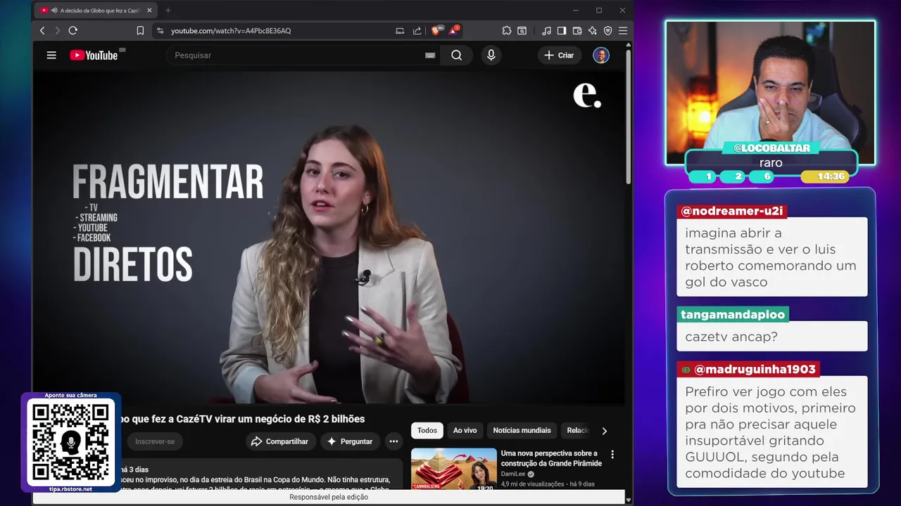Open options menu for Grande Pirâmide video
Screen dimensions: 901x506
point(612,455)
